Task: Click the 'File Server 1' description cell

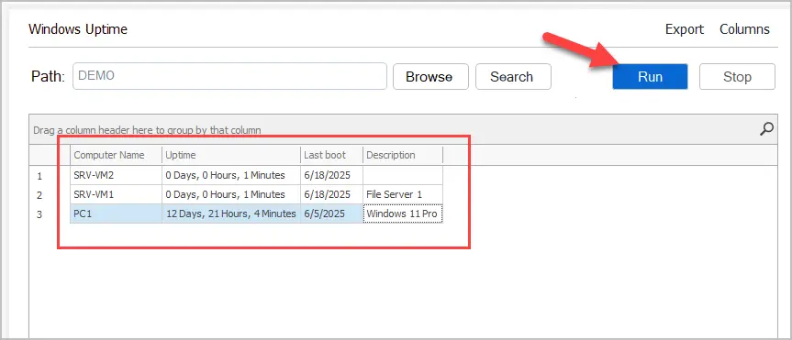Action: 403,194
